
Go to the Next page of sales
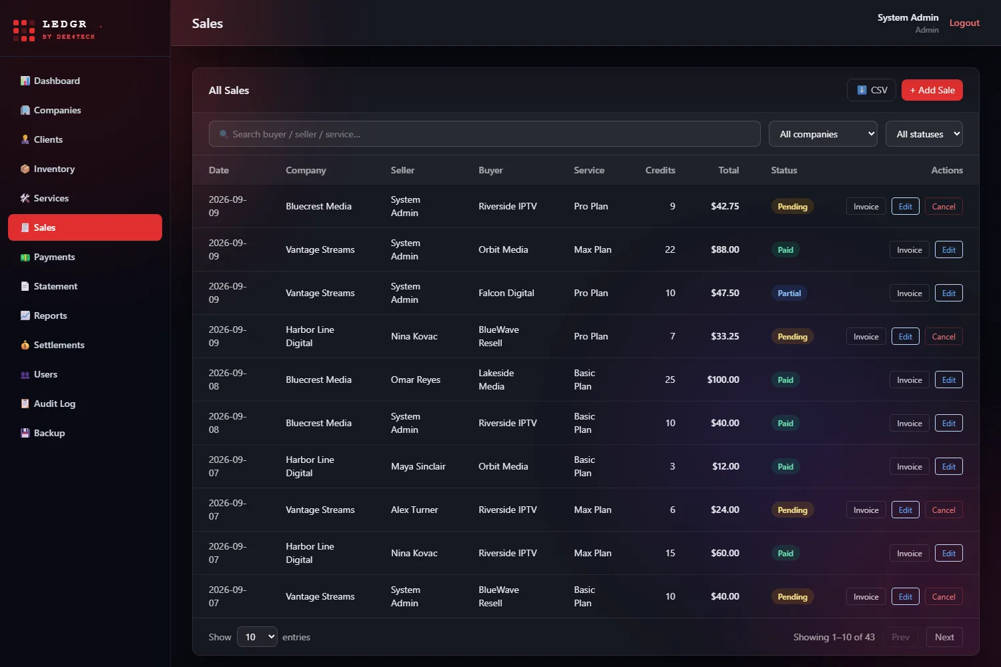pyautogui.click(x=944, y=637)
